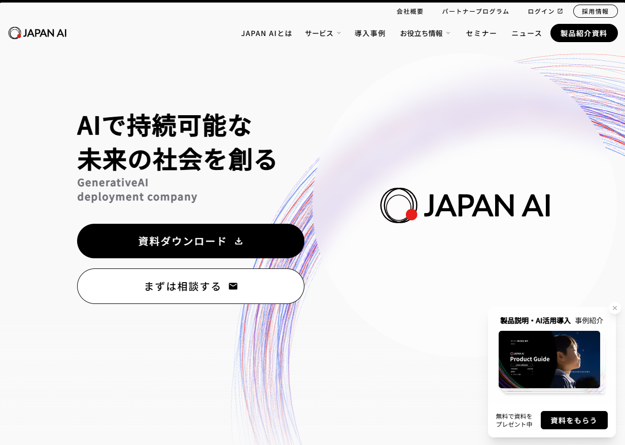Open セミナー menu item

tap(481, 33)
